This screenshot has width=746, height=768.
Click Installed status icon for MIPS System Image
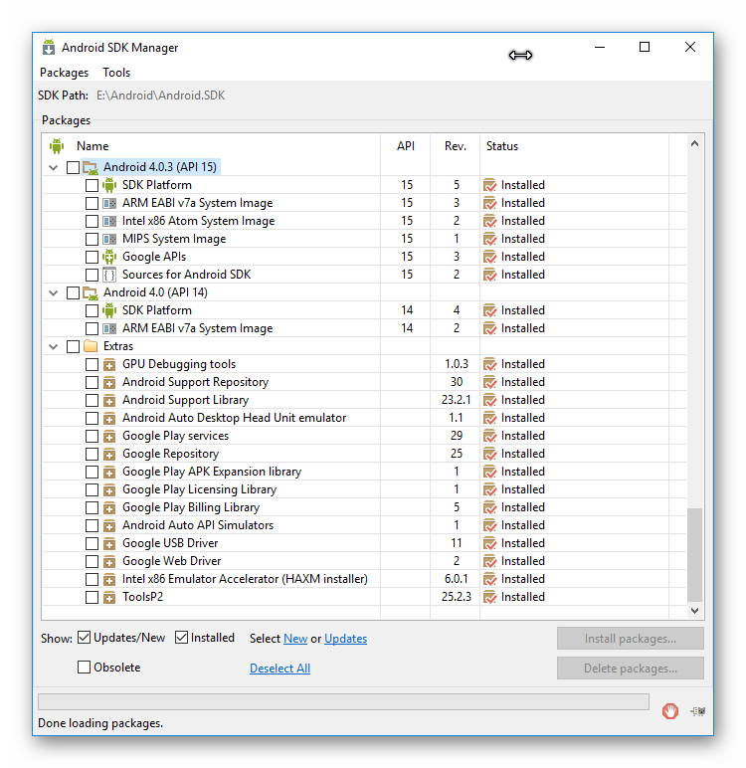point(489,239)
